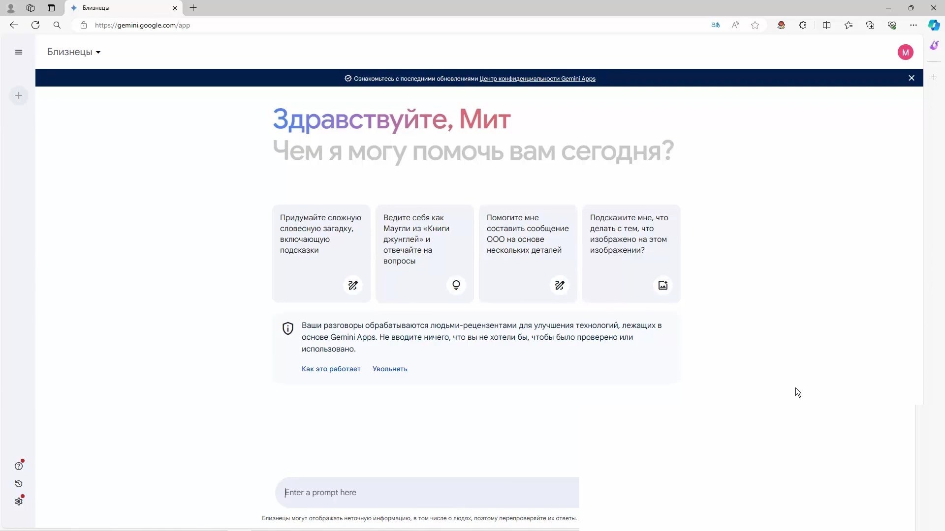Open the hamburger main menu

pos(19,52)
